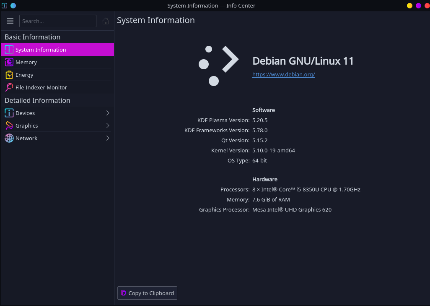
Task: Click the Basic Information sidebar header
Action: click(33, 37)
